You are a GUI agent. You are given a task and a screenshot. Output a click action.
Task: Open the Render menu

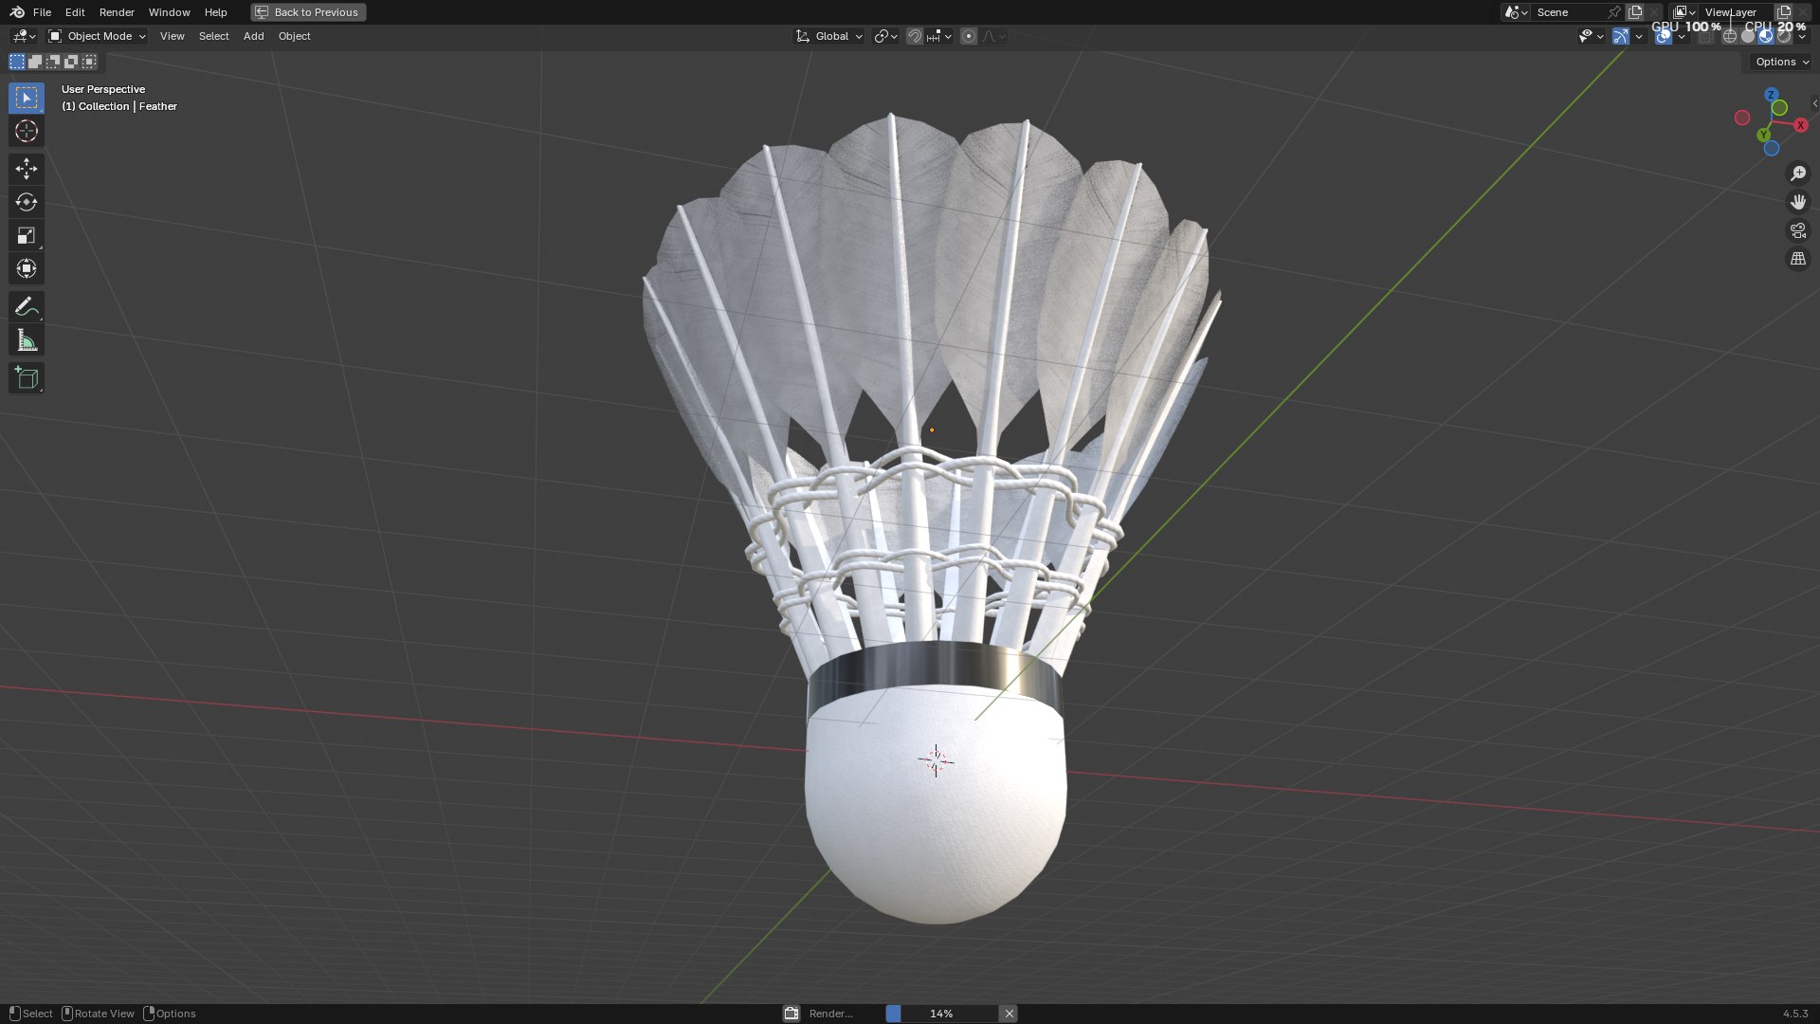point(117,12)
